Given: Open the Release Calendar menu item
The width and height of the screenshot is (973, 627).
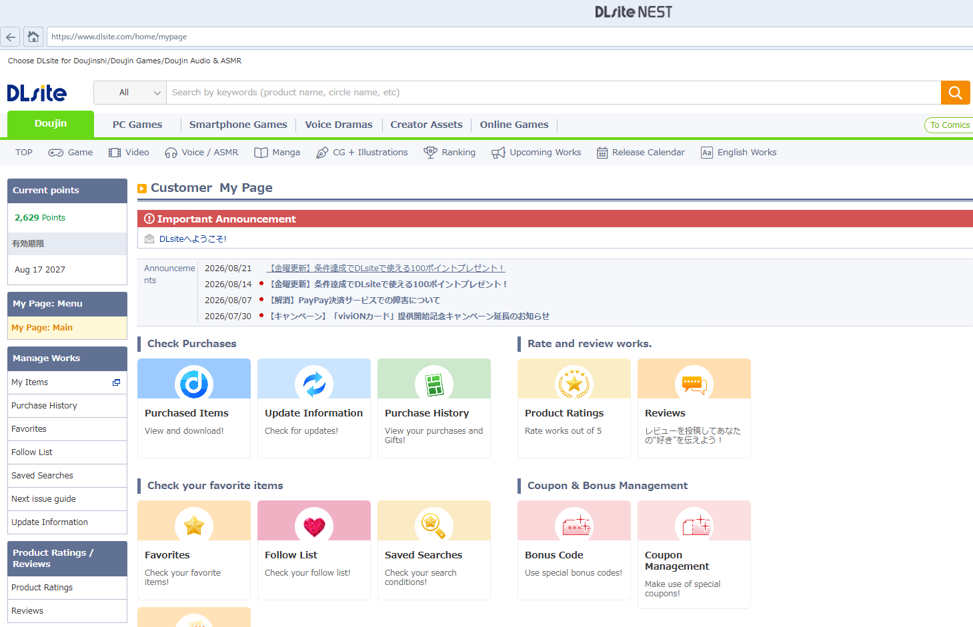Looking at the screenshot, I should coord(641,153).
